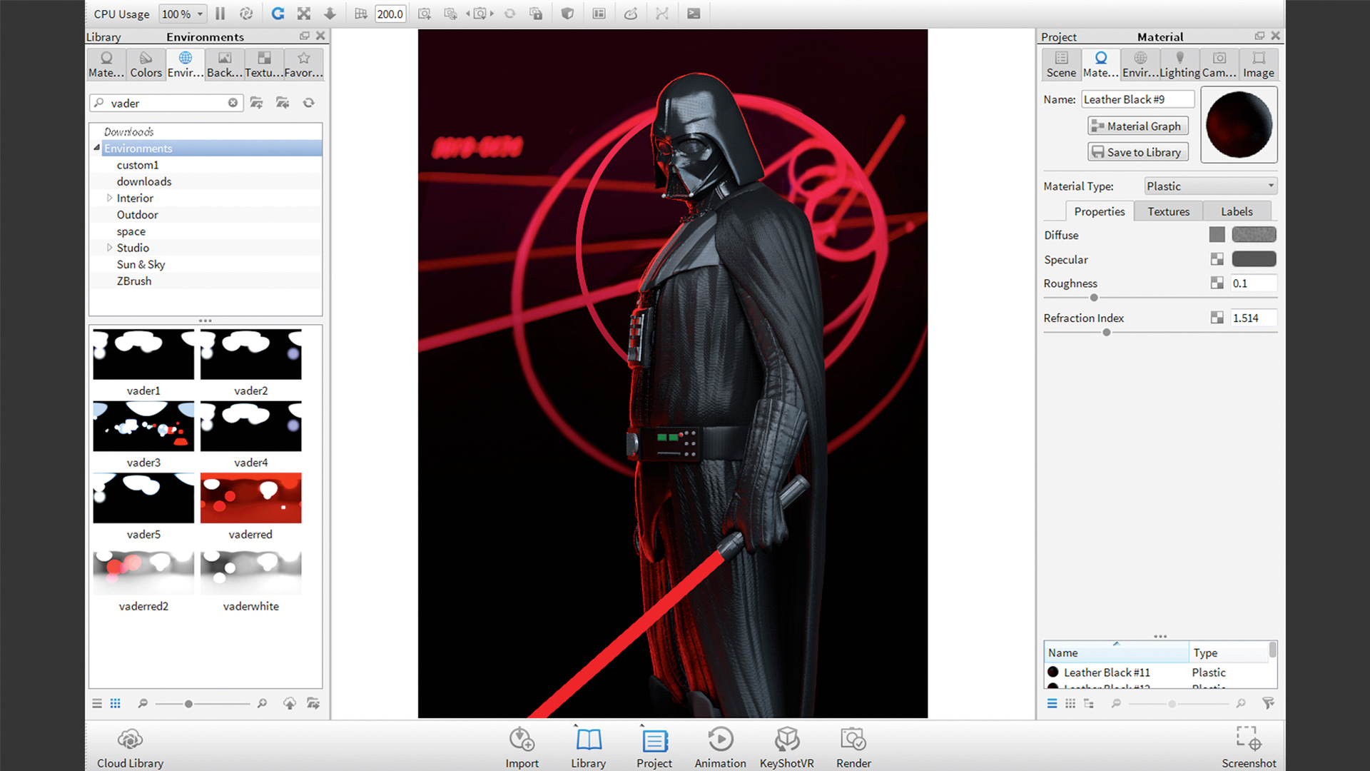This screenshot has width=1370, height=771.
Task: Pause the real-time render
Action: pyautogui.click(x=220, y=14)
